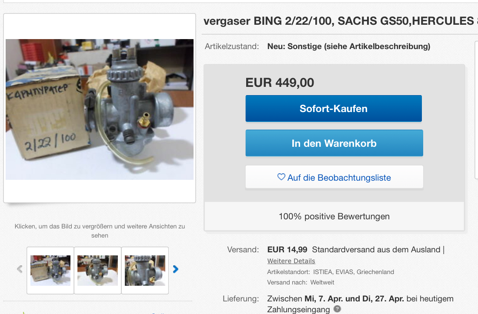Click the delivery info question mark icon
The height and width of the screenshot is (314, 478).
(337, 309)
